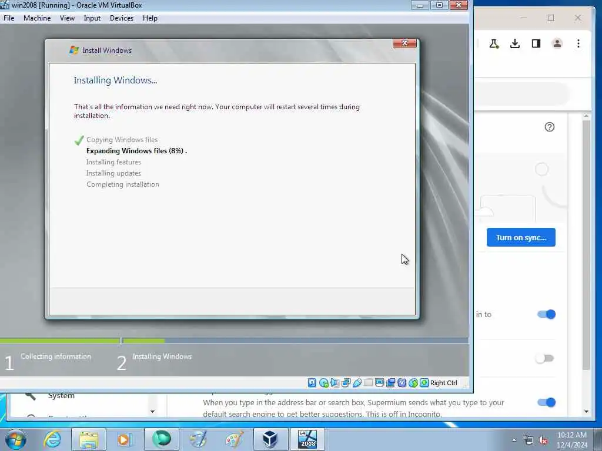Click the optical disk icon in VirtualBox status bar
The width and height of the screenshot is (602, 451).
[x=324, y=383]
